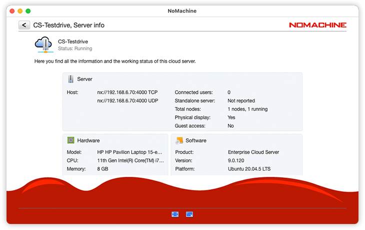This screenshot has height=230, width=365.
Task: Minimize the NoMachine window
Action: (x=20, y=11)
